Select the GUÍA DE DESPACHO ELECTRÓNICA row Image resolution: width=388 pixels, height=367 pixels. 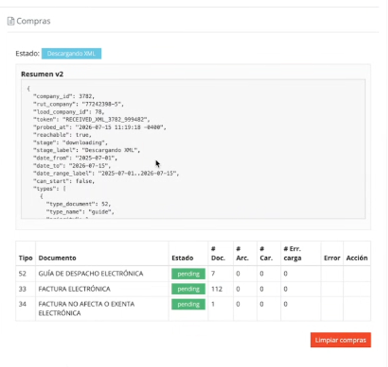pos(193,274)
